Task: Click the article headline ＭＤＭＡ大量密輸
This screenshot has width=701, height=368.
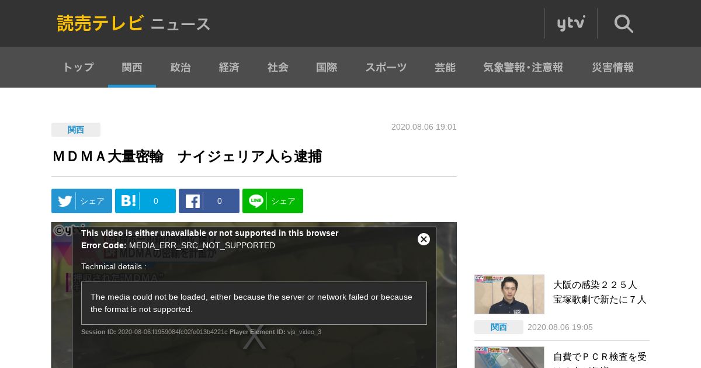Action: click(187, 157)
